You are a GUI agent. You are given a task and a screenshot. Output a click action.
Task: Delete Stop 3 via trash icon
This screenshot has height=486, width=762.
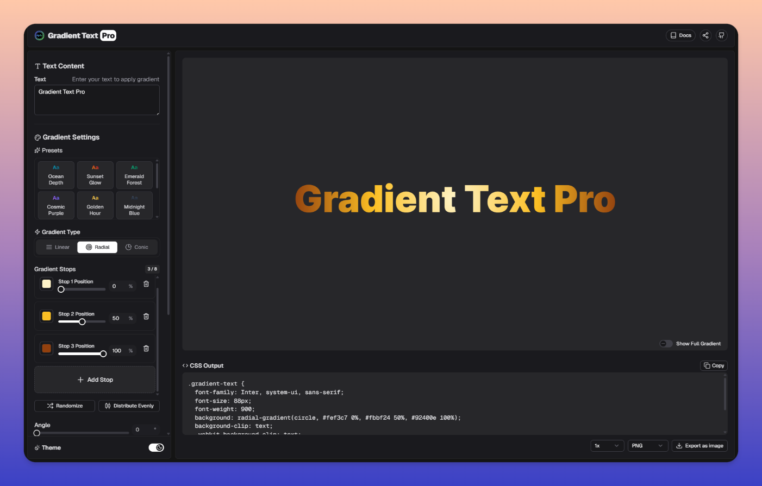[x=146, y=349]
